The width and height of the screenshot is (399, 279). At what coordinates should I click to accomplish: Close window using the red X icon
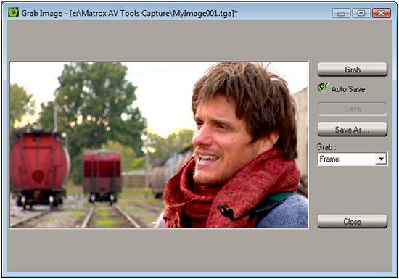pos(381,13)
